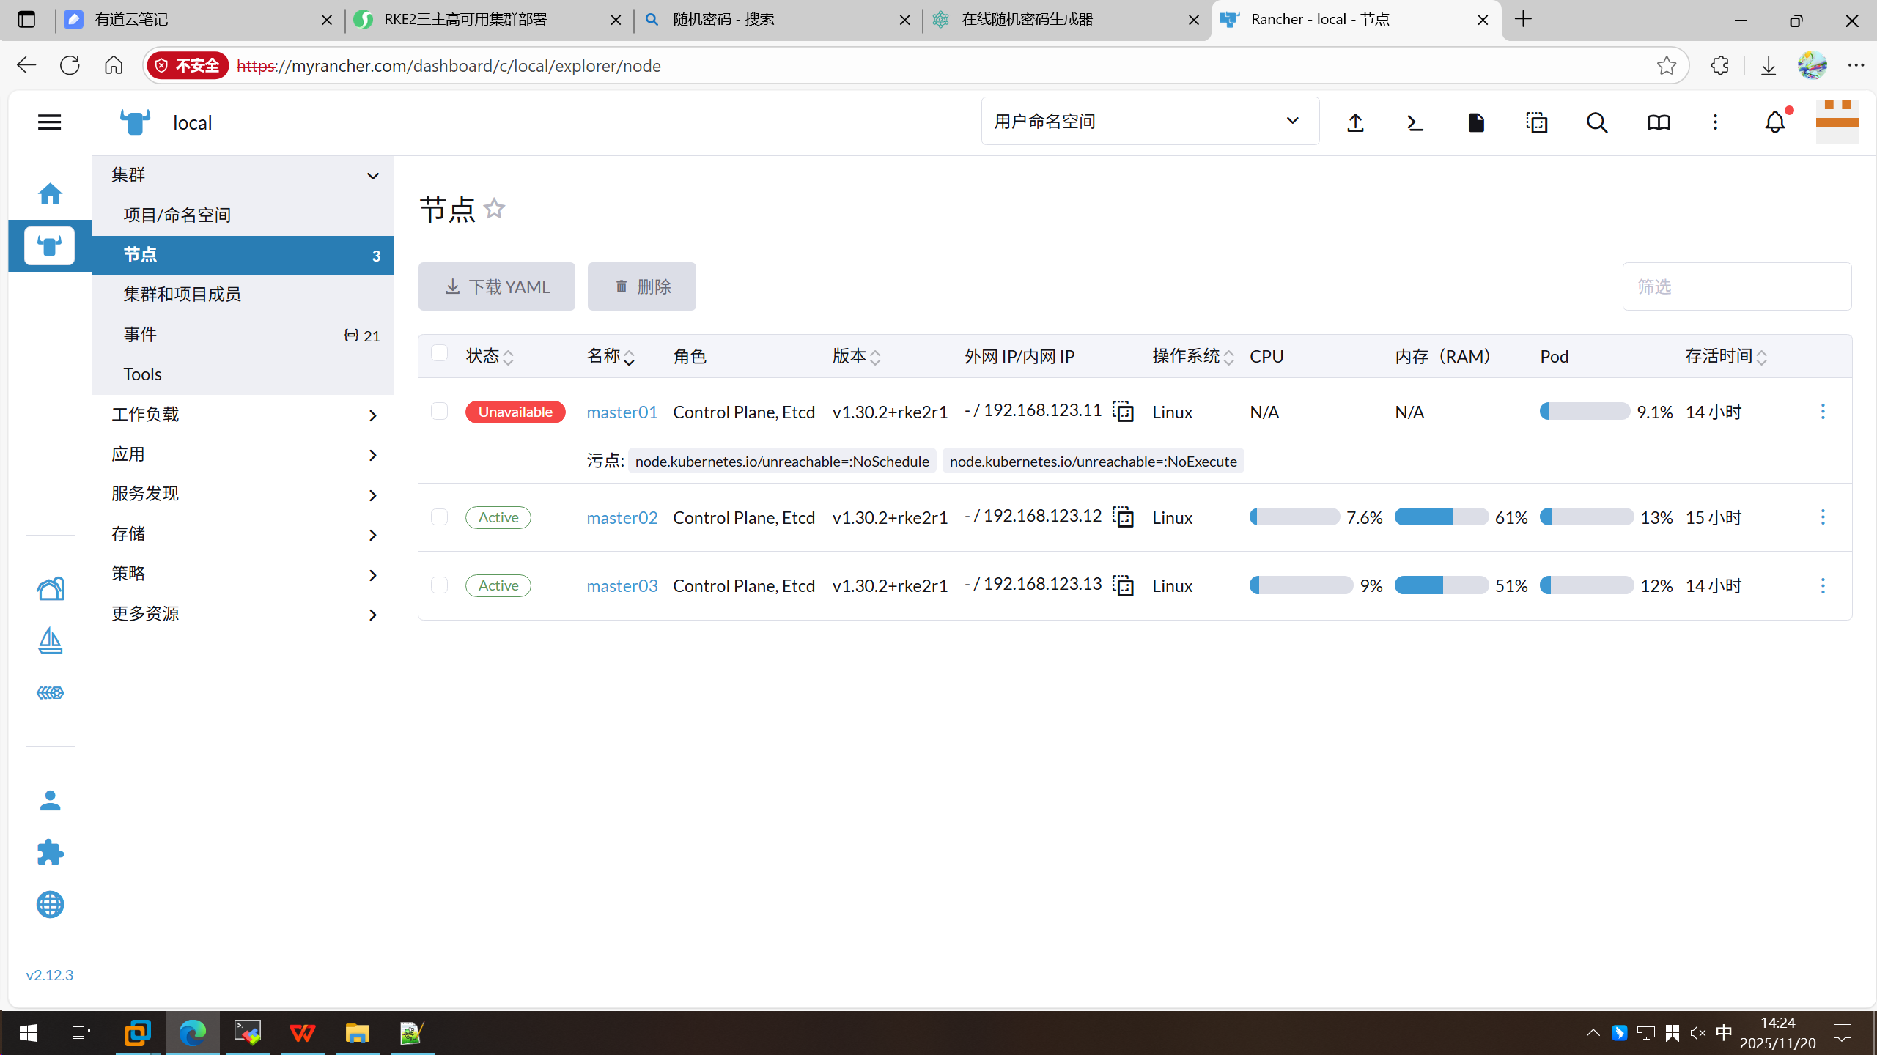Download KubeConfig file icon

click(1476, 122)
